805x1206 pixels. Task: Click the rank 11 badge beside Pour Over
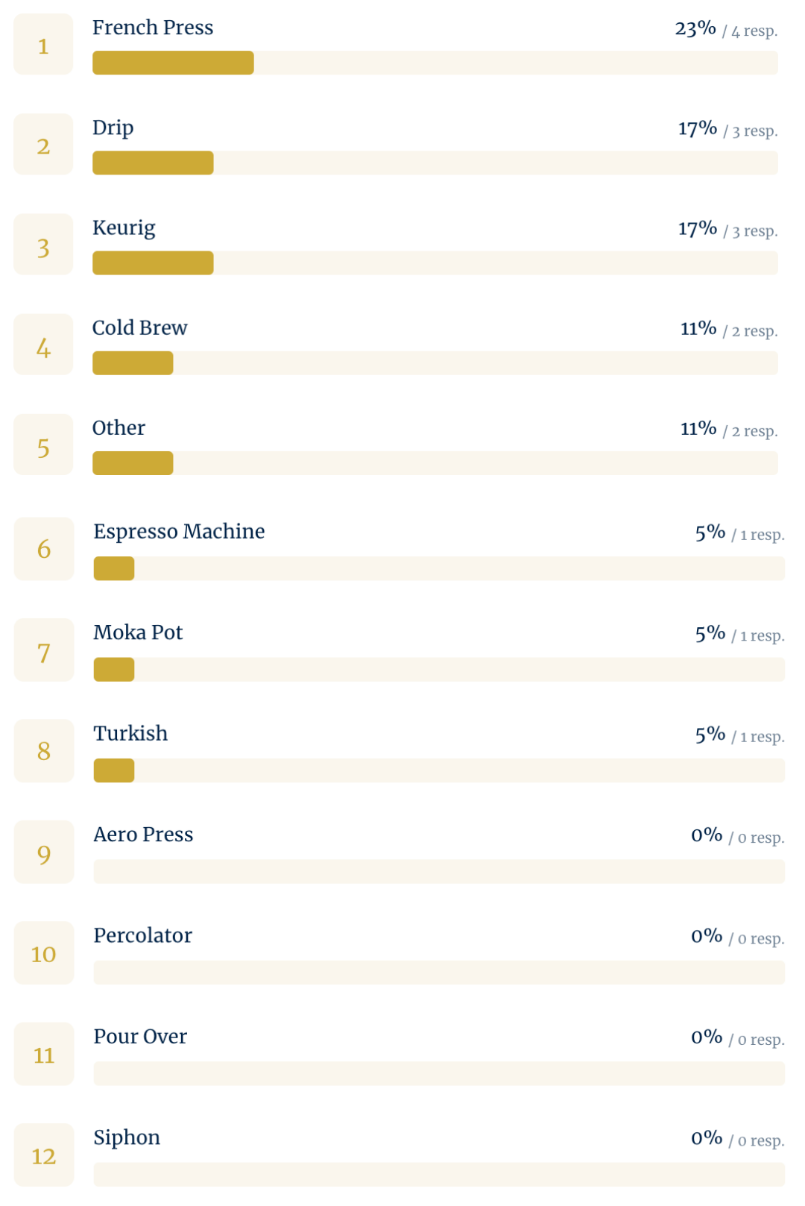click(x=44, y=1054)
